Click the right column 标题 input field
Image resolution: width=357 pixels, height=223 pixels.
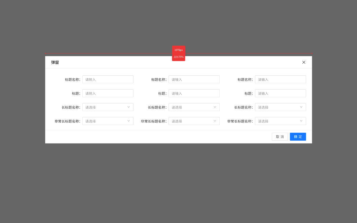tap(280, 93)
